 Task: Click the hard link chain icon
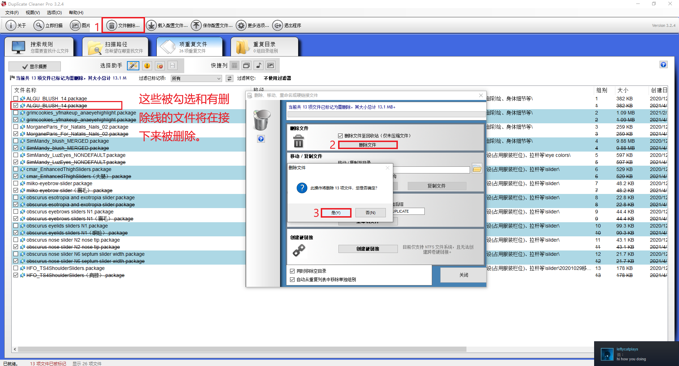pyautogui.click(x=299, y=250)
